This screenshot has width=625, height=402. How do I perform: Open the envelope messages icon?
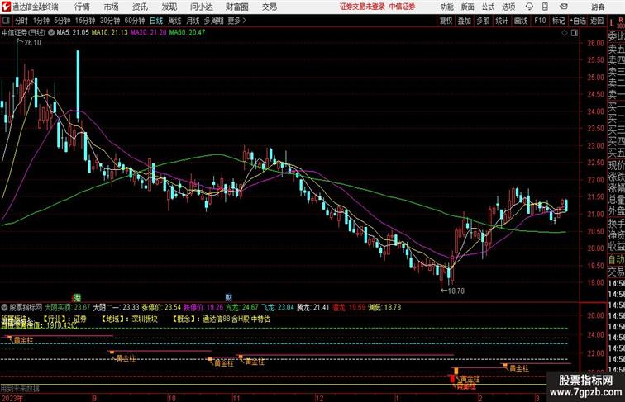pyautogui.click(x=564, y=7)
